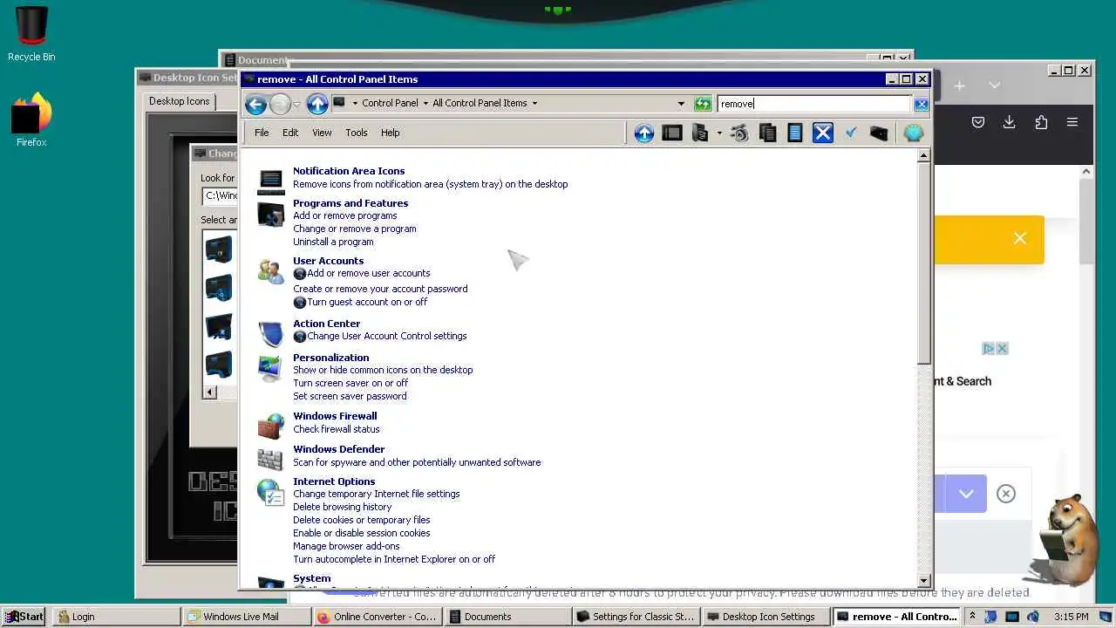This screenshot has width=1116, height=628.
Task: Click the Internet Options globe icon
Action: tap(270, 493)
